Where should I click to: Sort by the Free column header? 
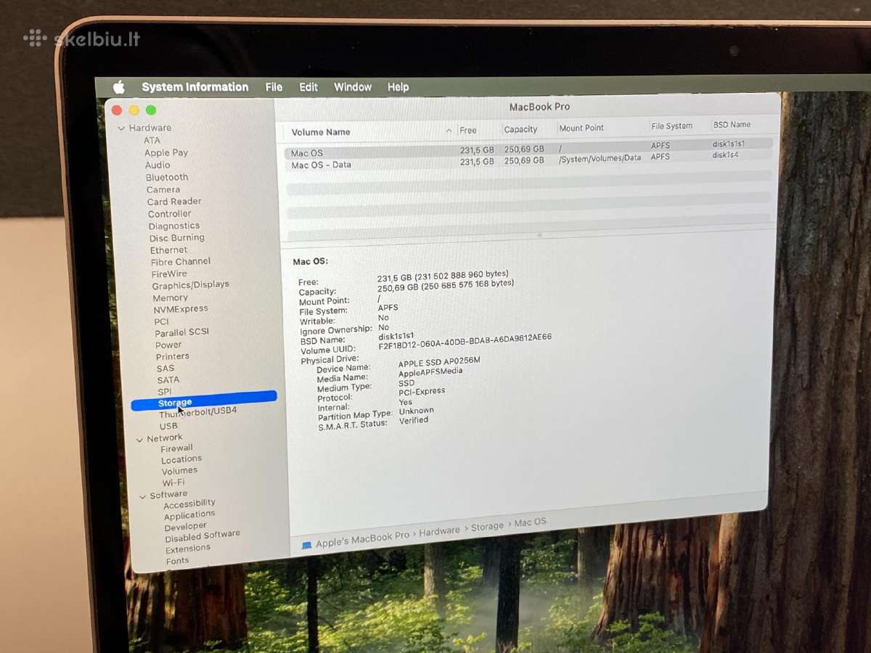468,131
